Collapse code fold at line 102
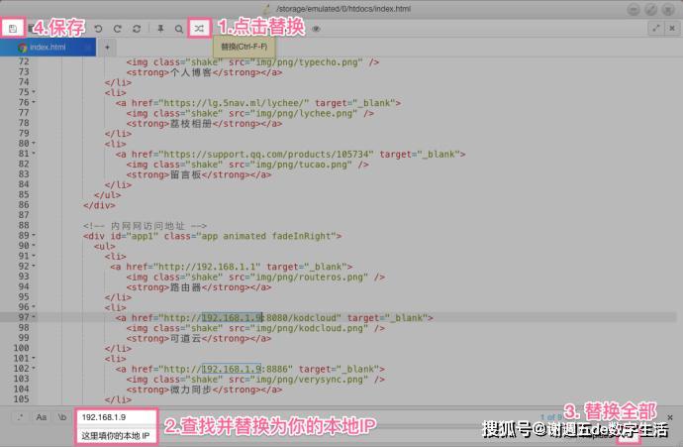 (x=34, y=369)
